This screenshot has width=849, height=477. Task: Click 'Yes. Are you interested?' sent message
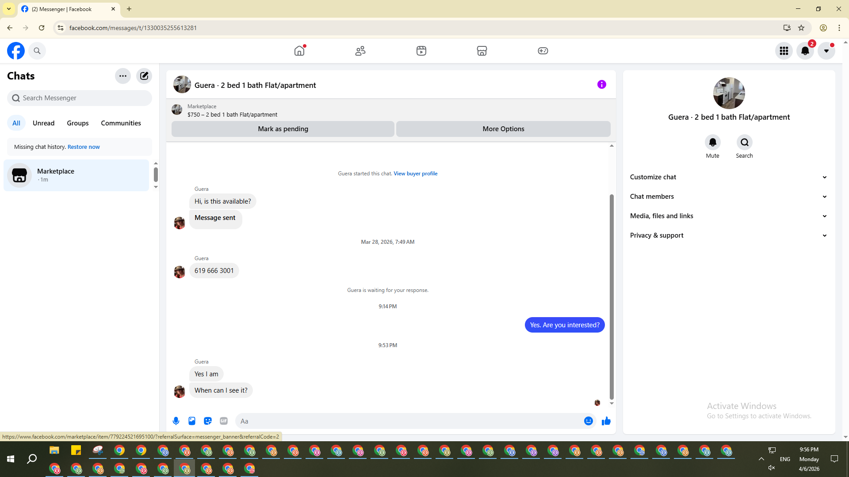565,325
